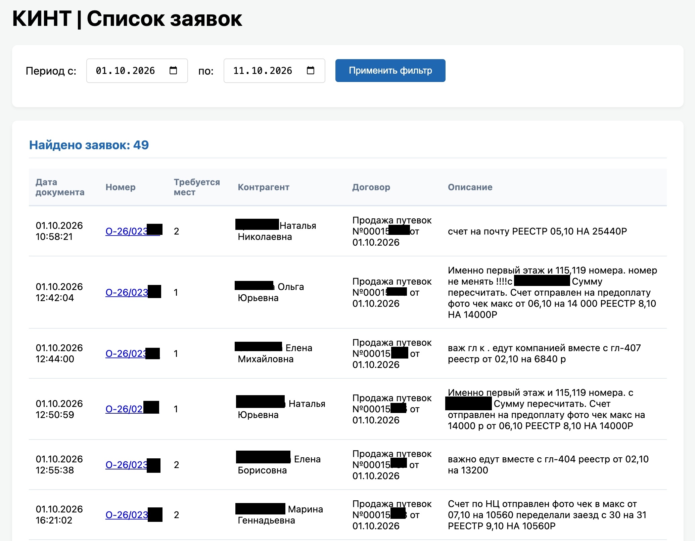Select the date cell 01.10.2026 12:42:04

[x=59, y=292]
